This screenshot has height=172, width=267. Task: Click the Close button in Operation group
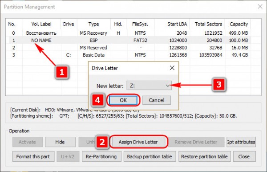coord(244,156)
